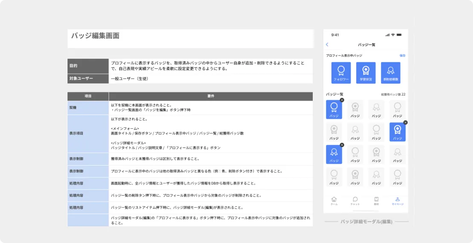The height and width of the screenshot is (243, 473).
Task: Click the 獲得済みバッジと未獲得バッジ requirement text
Action: [155, 159]
